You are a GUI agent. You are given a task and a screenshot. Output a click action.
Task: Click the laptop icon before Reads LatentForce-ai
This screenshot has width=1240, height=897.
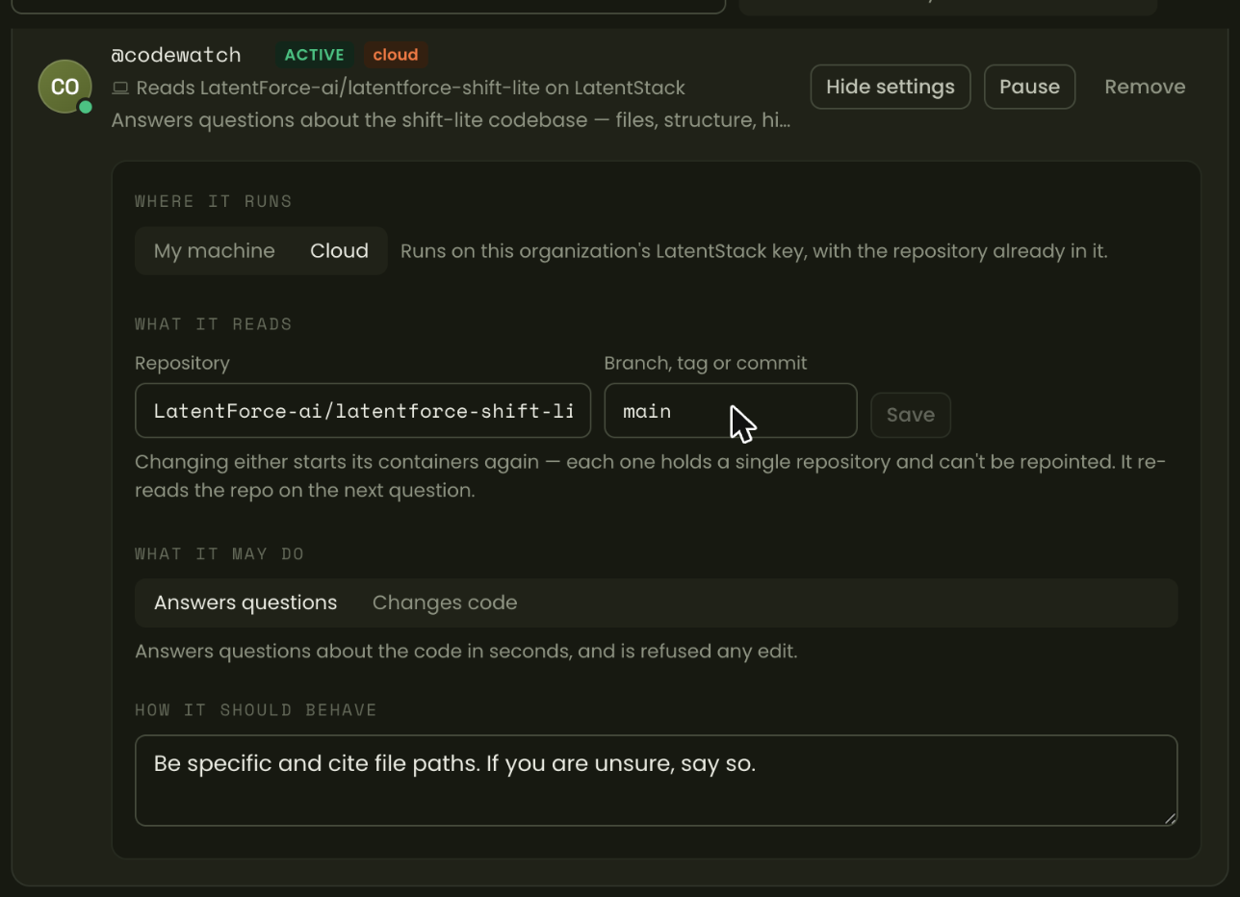point(120,89)
